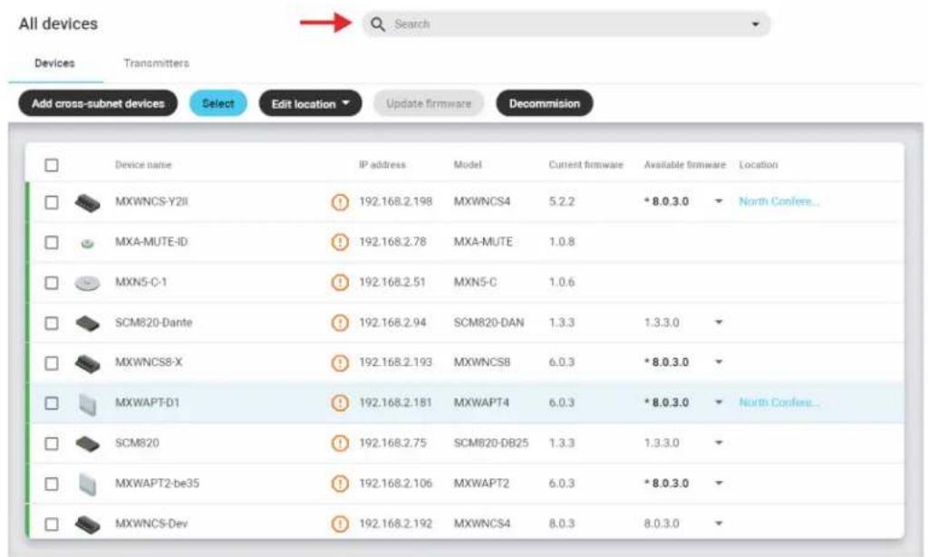Open the Edit location dropdown

(x=311, y=103)
